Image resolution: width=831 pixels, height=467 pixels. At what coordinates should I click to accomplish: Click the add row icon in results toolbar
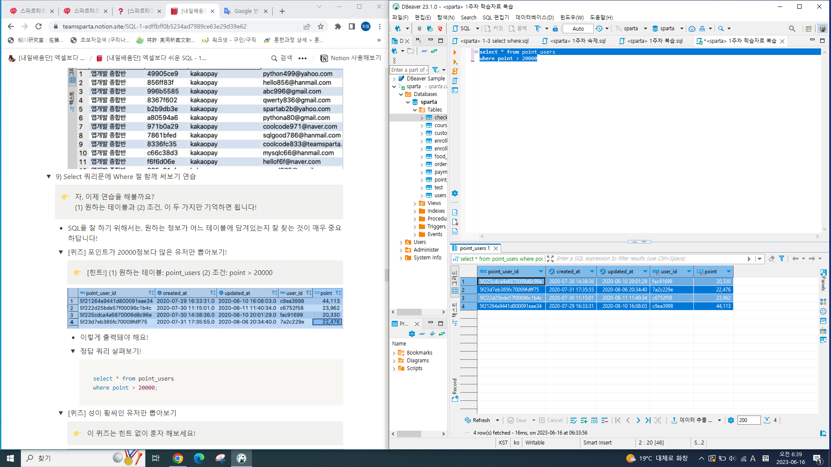tap(584, 420)
